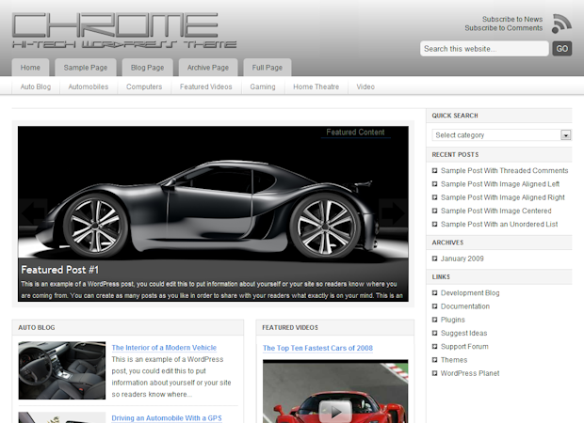Go to the Archive Page tab
This screenshot has width=584, height=423.
click(x=208, y=68)
